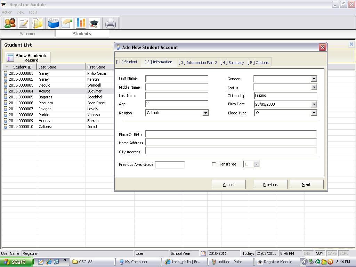Image resolution: width=356 pixels, height=267 pixels.
Task: Click into the First Name field
Action: (x=177, y=79)
